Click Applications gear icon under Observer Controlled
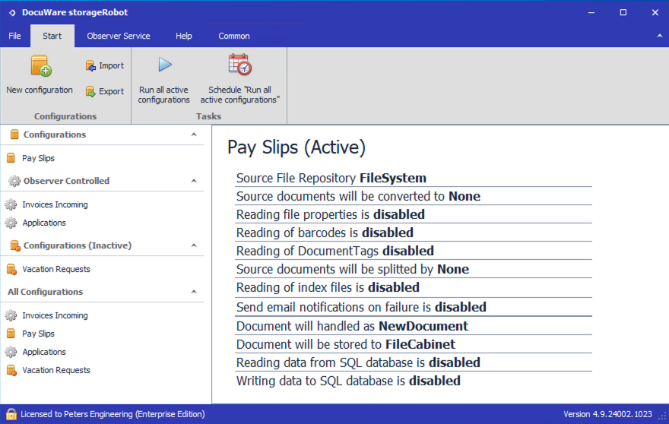669x424 pixels. pyautogui.click(x=11, y=223)
